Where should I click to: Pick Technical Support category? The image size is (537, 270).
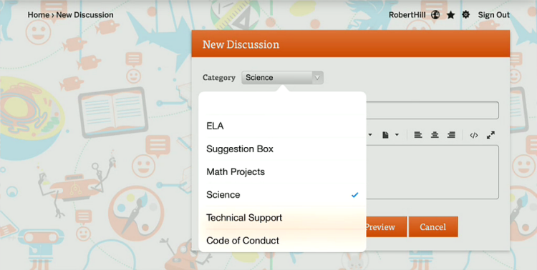(282, 217)
